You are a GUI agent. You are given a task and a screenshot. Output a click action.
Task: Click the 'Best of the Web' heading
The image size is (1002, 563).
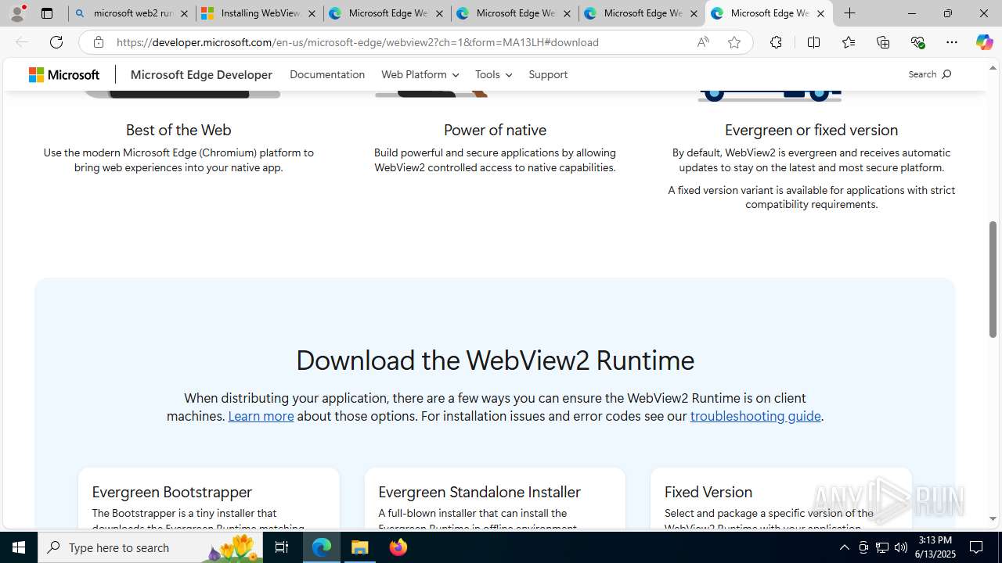click(x=178, y=130)
